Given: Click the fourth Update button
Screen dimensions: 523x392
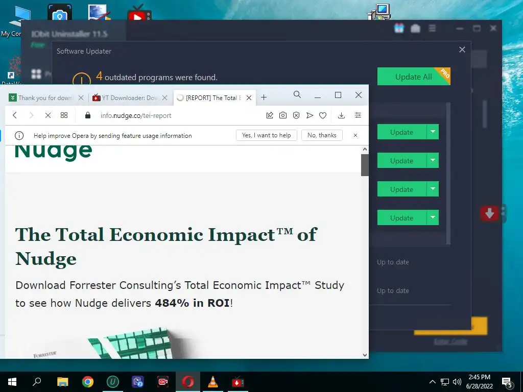Looking at the screenshot, I should point(401,218).
